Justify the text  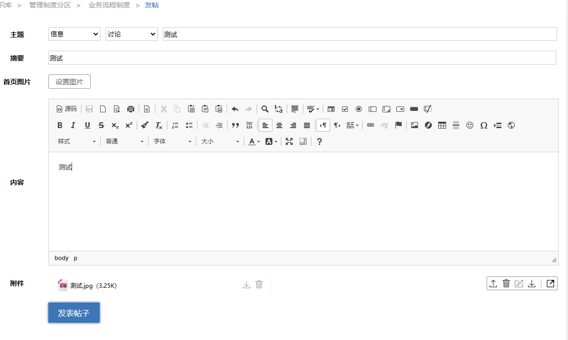(307, 125)
